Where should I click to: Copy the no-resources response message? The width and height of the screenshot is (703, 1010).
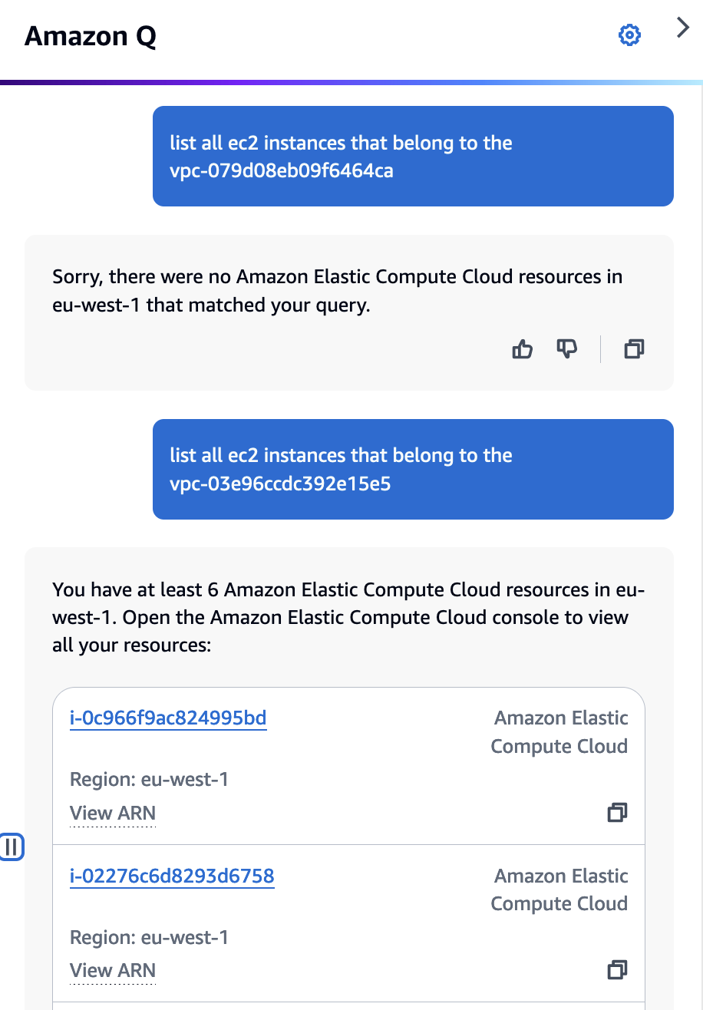click(633, 348)
